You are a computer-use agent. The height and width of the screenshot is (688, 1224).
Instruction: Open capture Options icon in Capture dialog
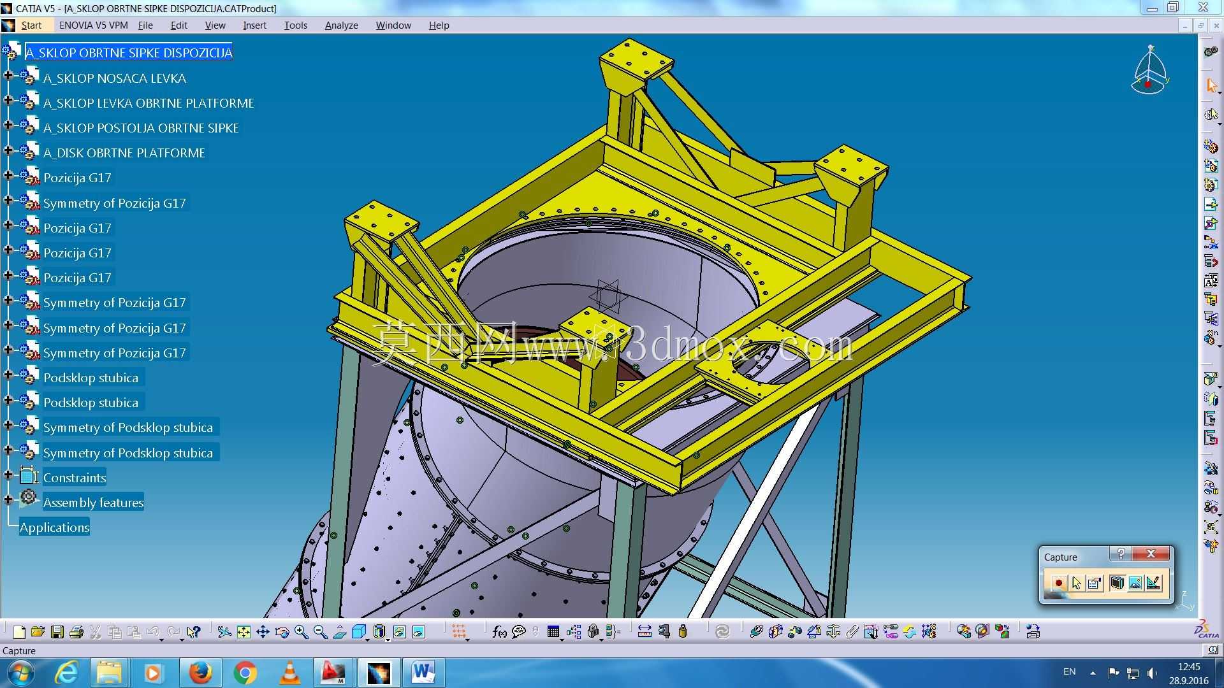point(1095,583)
